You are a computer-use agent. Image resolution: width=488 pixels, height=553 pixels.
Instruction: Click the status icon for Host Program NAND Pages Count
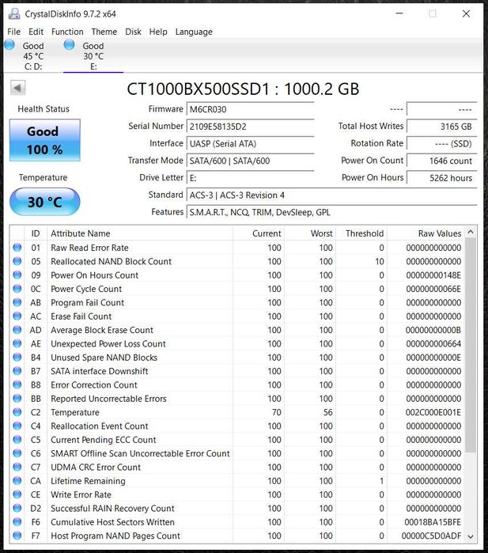click(17, 536)
